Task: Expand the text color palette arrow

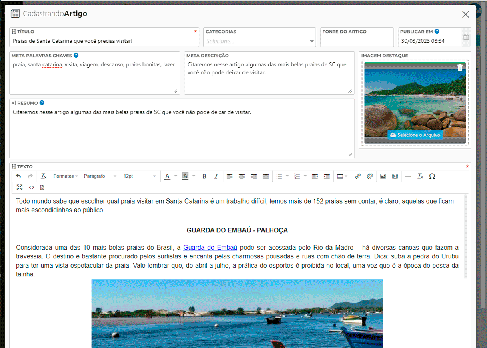Action: [x=176, y=176]
